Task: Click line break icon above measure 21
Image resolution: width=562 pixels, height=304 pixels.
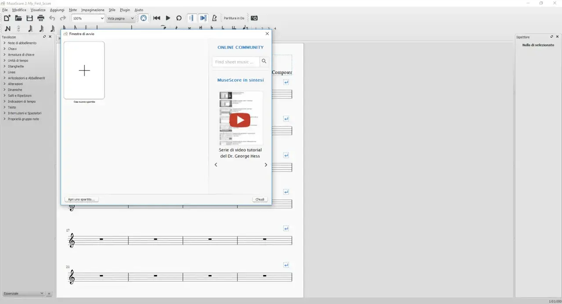Action: click(x=286, y=265)
